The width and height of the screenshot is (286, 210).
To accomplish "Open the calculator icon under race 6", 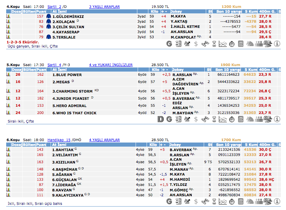I will (x=241, y=201).
